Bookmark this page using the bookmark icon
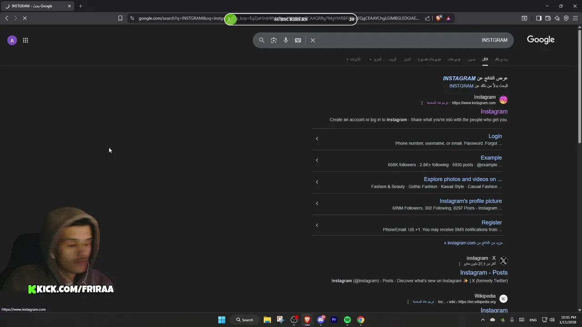This screenshot has height=327, width=582. point(120,18)
